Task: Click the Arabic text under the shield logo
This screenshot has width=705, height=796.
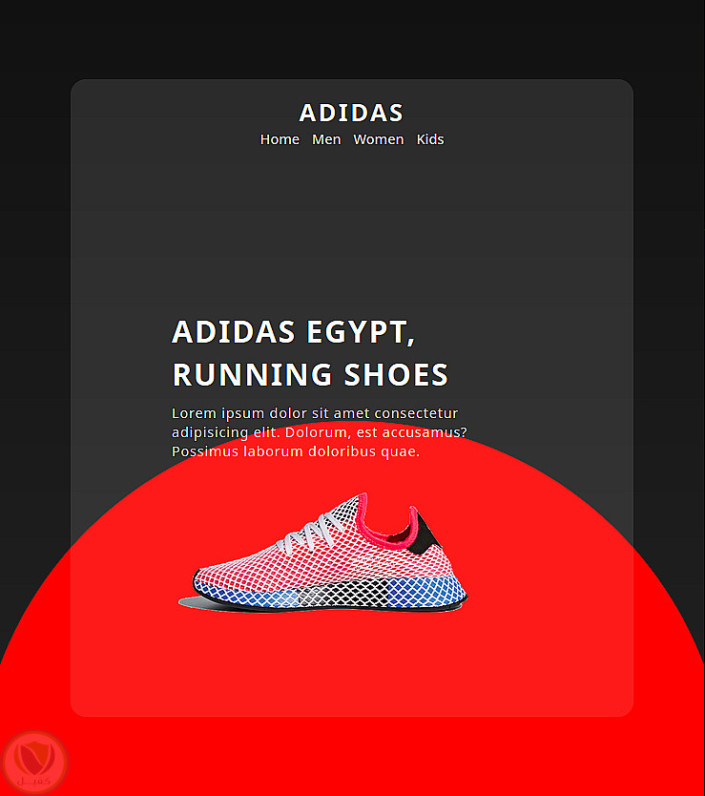Action: pyautogui.click(x=34, y=782)
